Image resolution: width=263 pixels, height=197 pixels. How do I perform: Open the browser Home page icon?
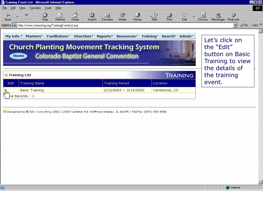75,17
